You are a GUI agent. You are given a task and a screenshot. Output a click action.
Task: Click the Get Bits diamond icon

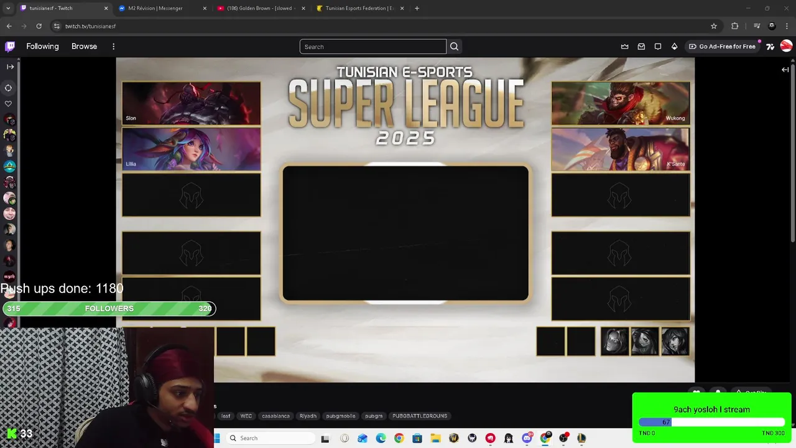tap(674, 46)
